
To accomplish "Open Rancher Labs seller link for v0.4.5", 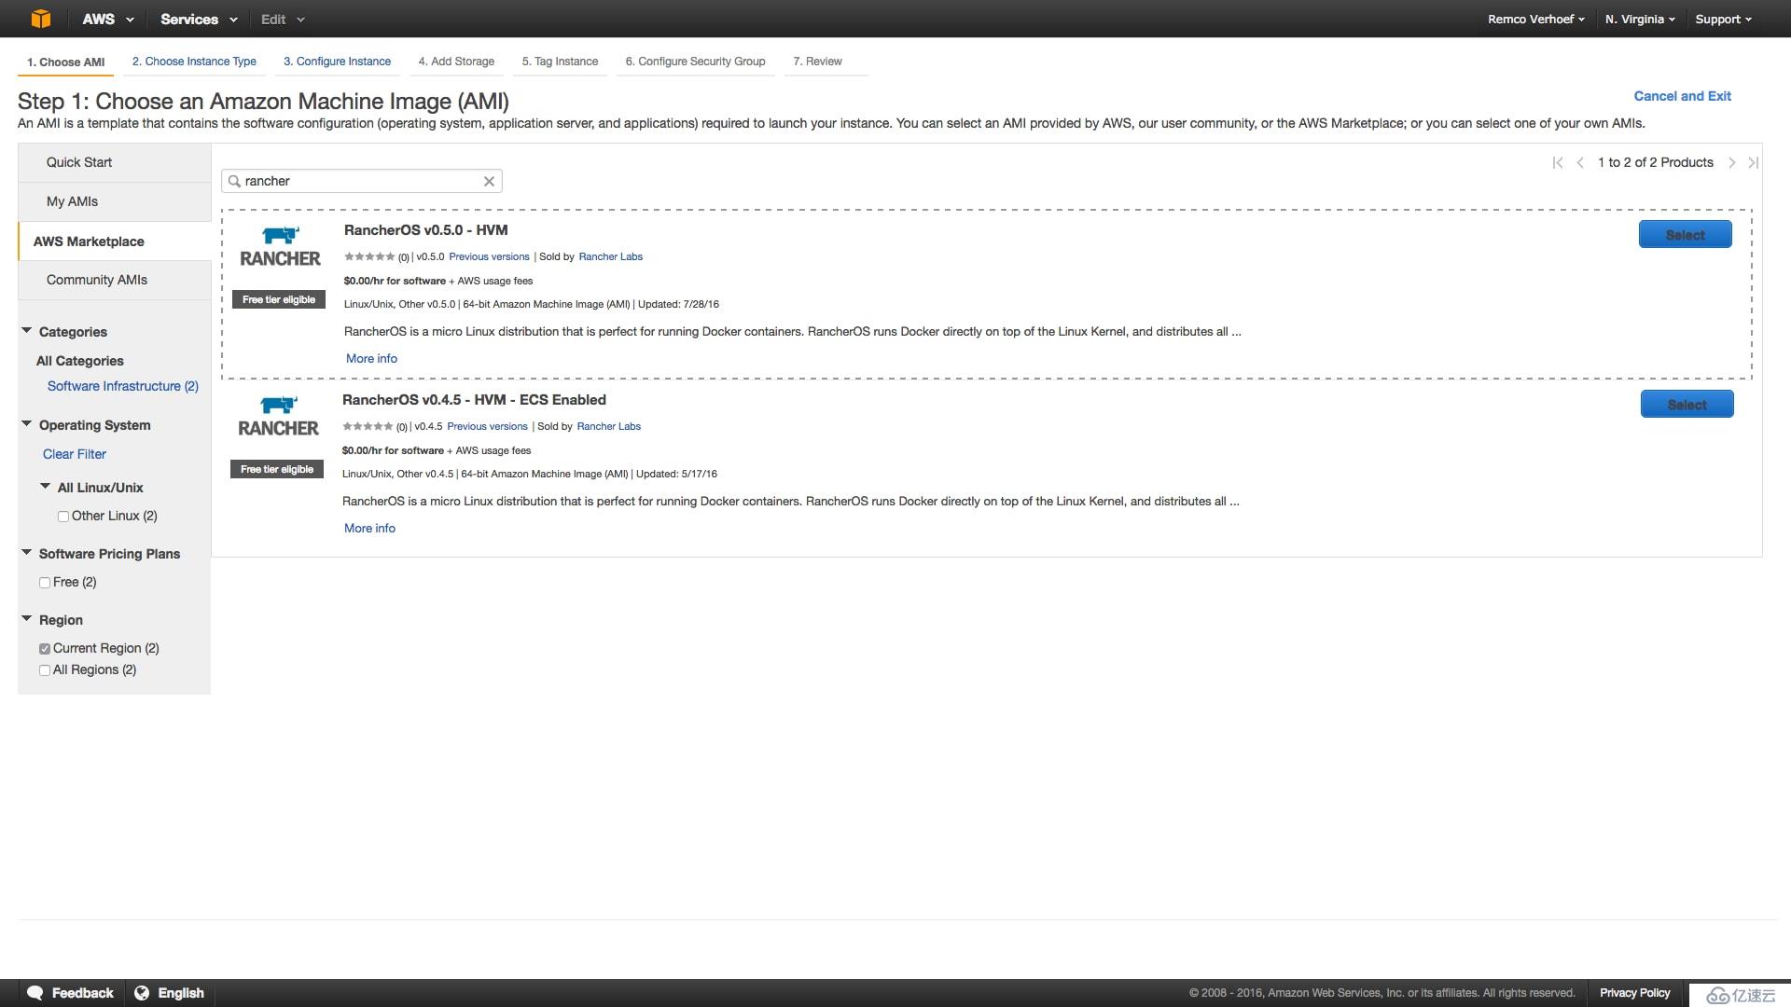I will pos(608,426).
